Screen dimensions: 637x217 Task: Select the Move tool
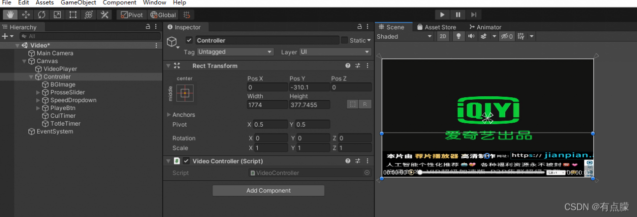click(26, 15)
